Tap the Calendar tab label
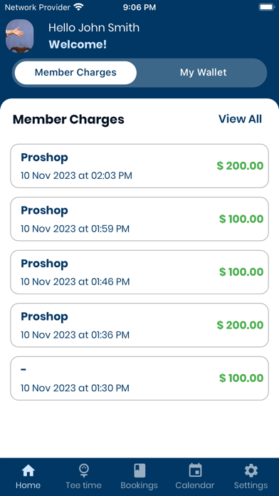279x496 pixels. click(195, 485)
